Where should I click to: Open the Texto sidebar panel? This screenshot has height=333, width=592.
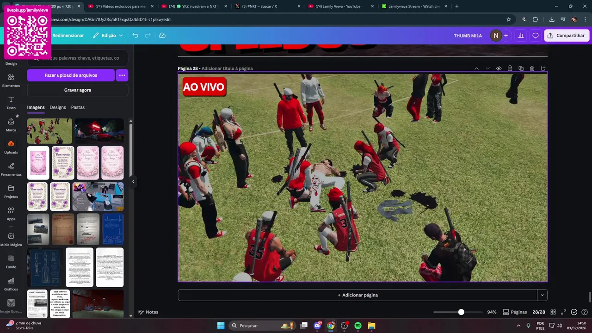tap(11, 103)
